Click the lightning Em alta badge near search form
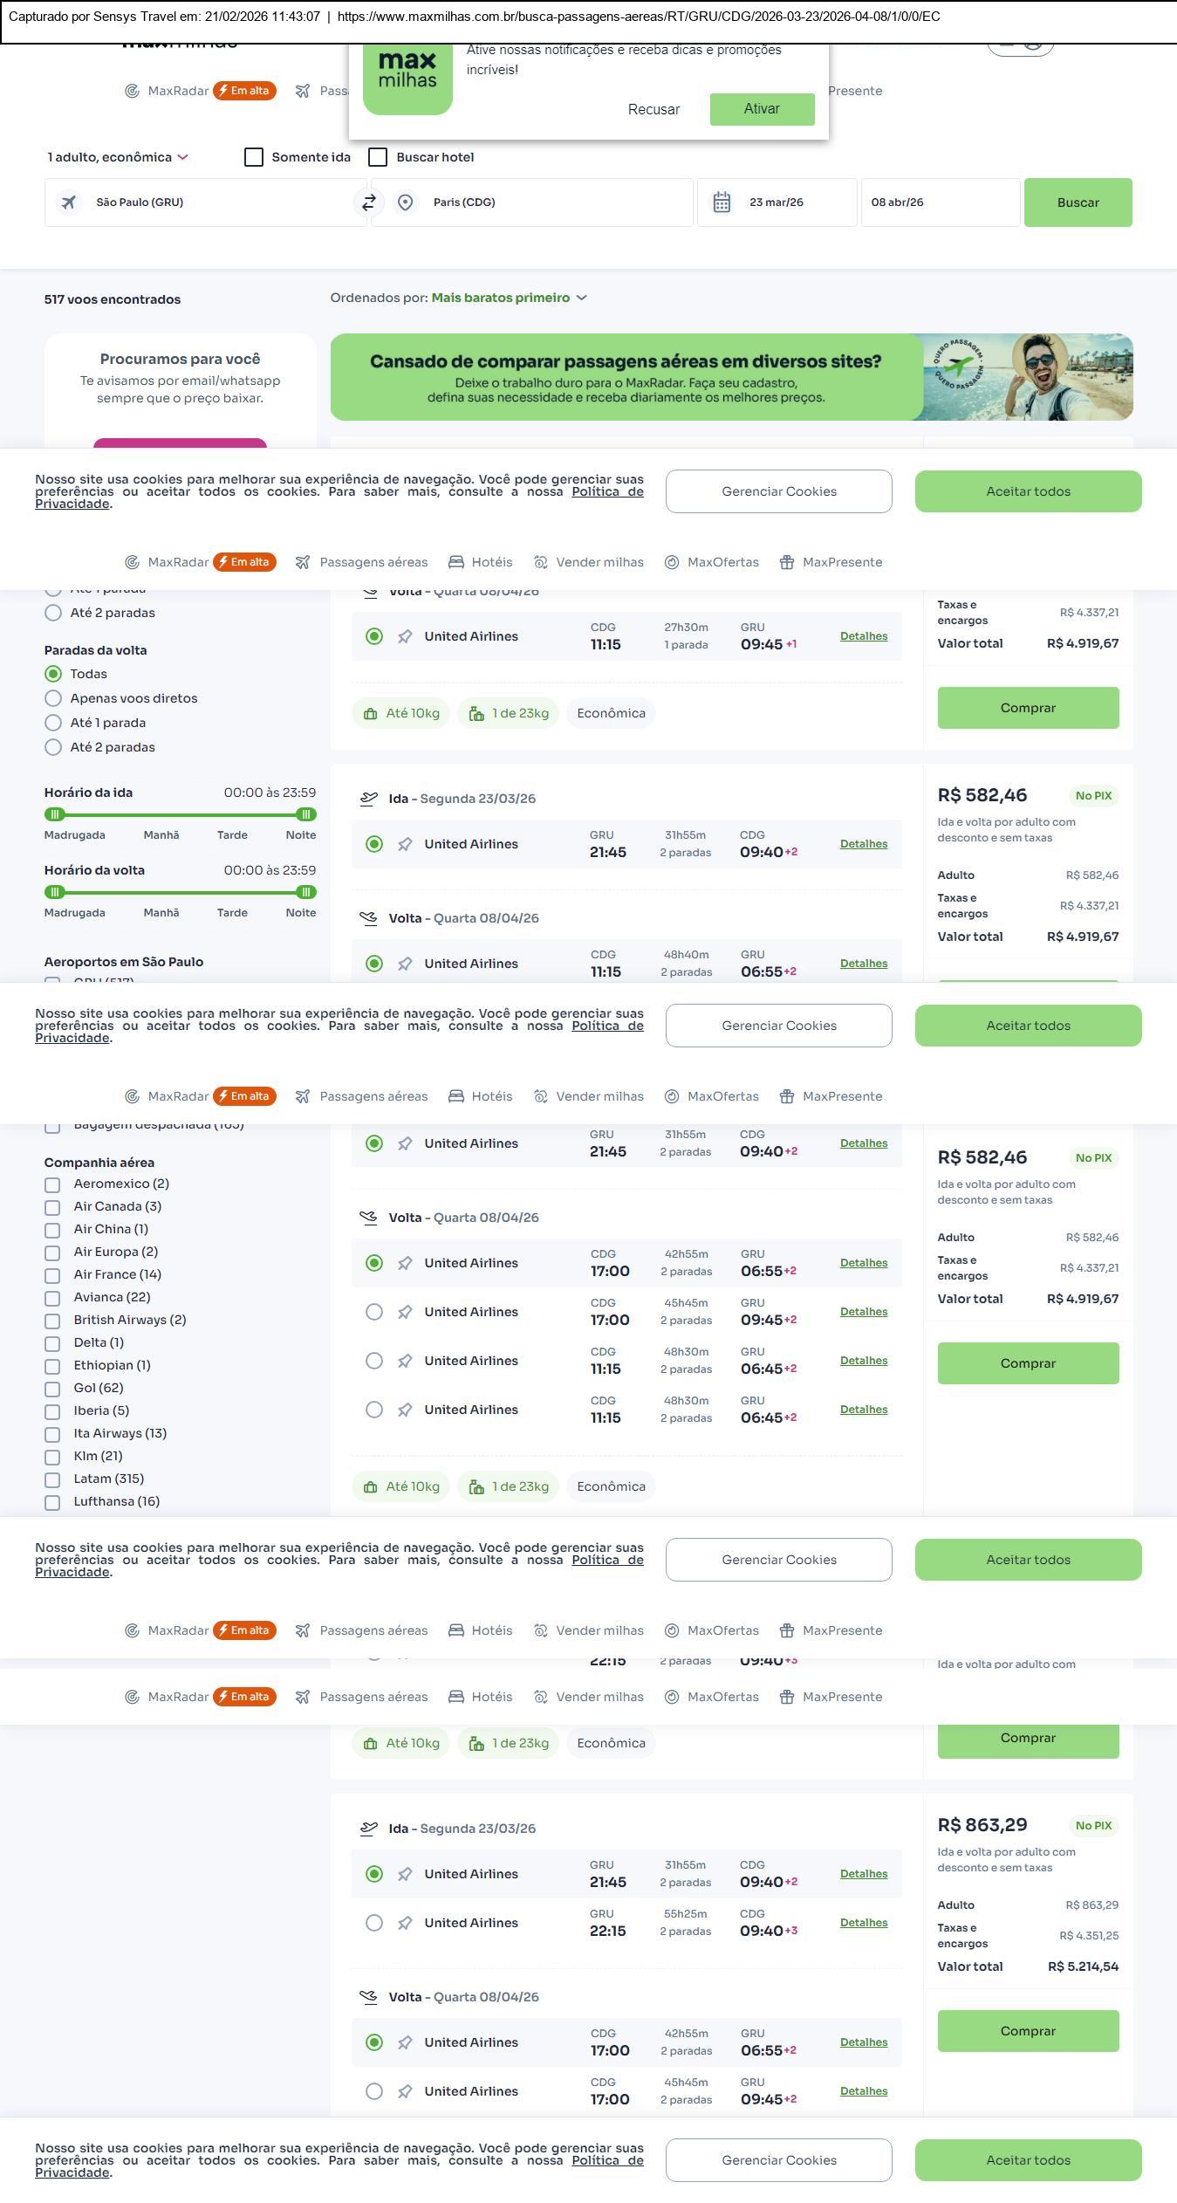The width and height of the screenshot is (1177, 2203). coord(244,91)
